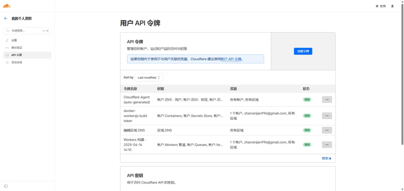Click the 帐户.Workers 管道 permissions cell
The image size is (404, 191).
(190, 145)
